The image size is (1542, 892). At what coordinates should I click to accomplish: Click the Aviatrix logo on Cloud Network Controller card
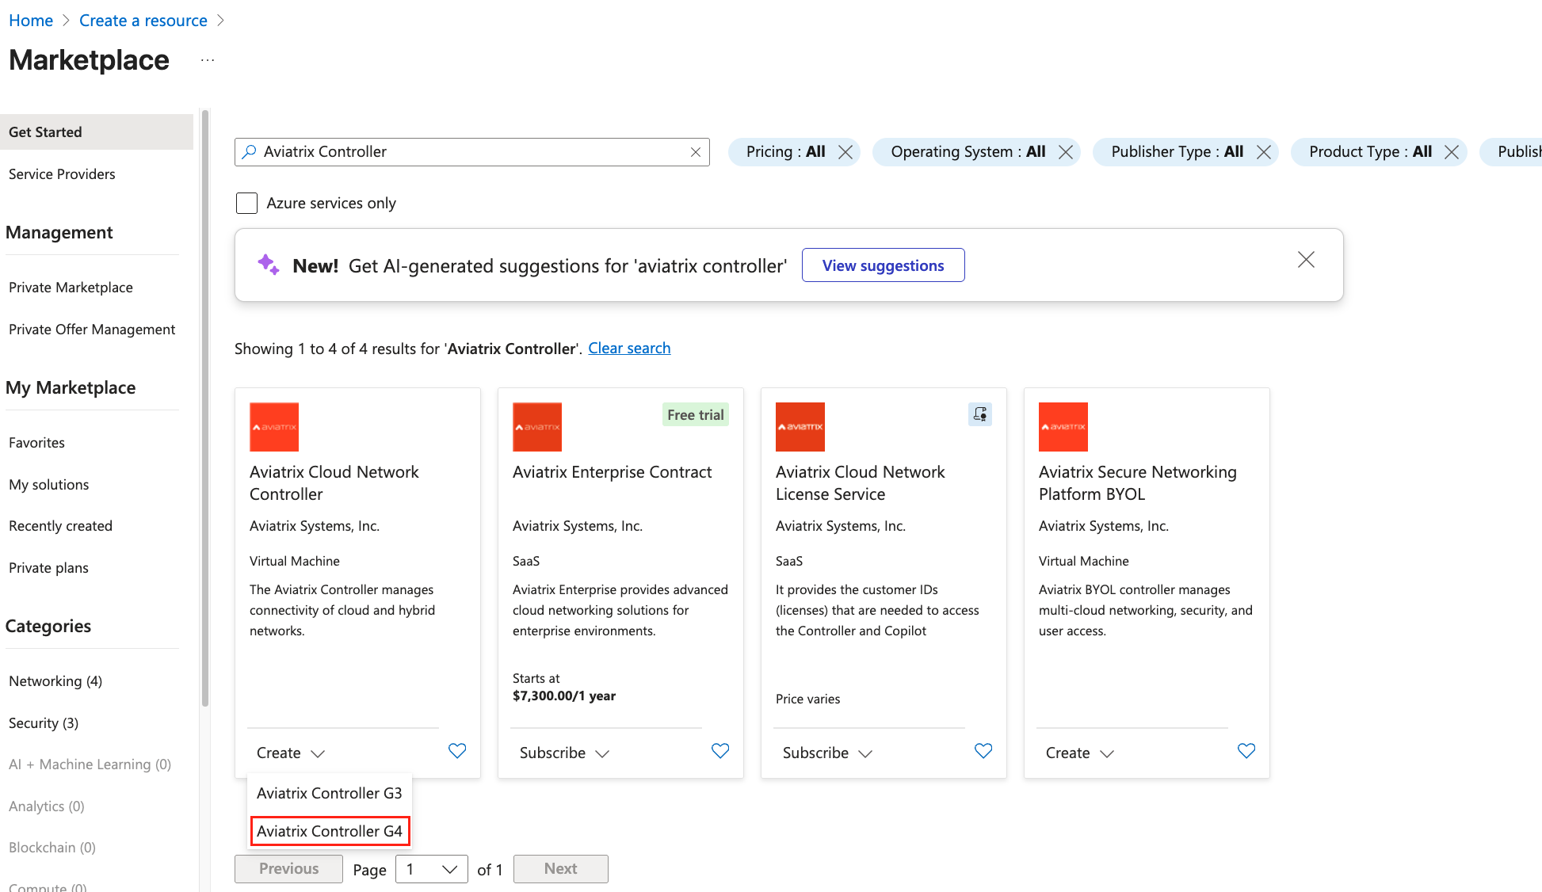(x=273, y=426)
